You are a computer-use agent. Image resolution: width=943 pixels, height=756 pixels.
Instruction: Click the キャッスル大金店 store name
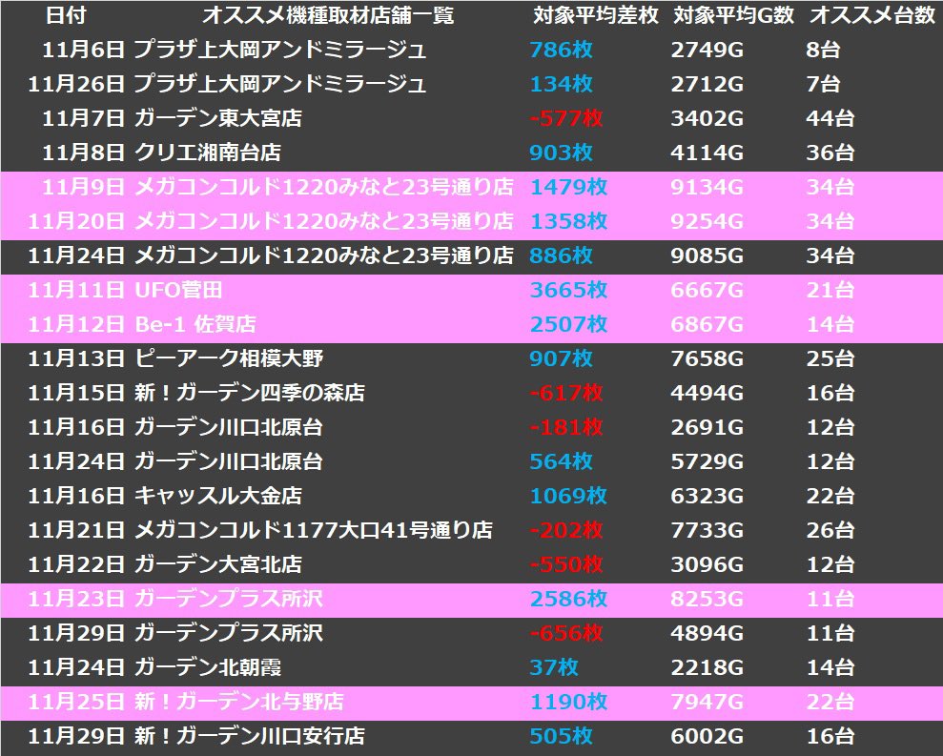pyautogui.click(x=218, y=496)
